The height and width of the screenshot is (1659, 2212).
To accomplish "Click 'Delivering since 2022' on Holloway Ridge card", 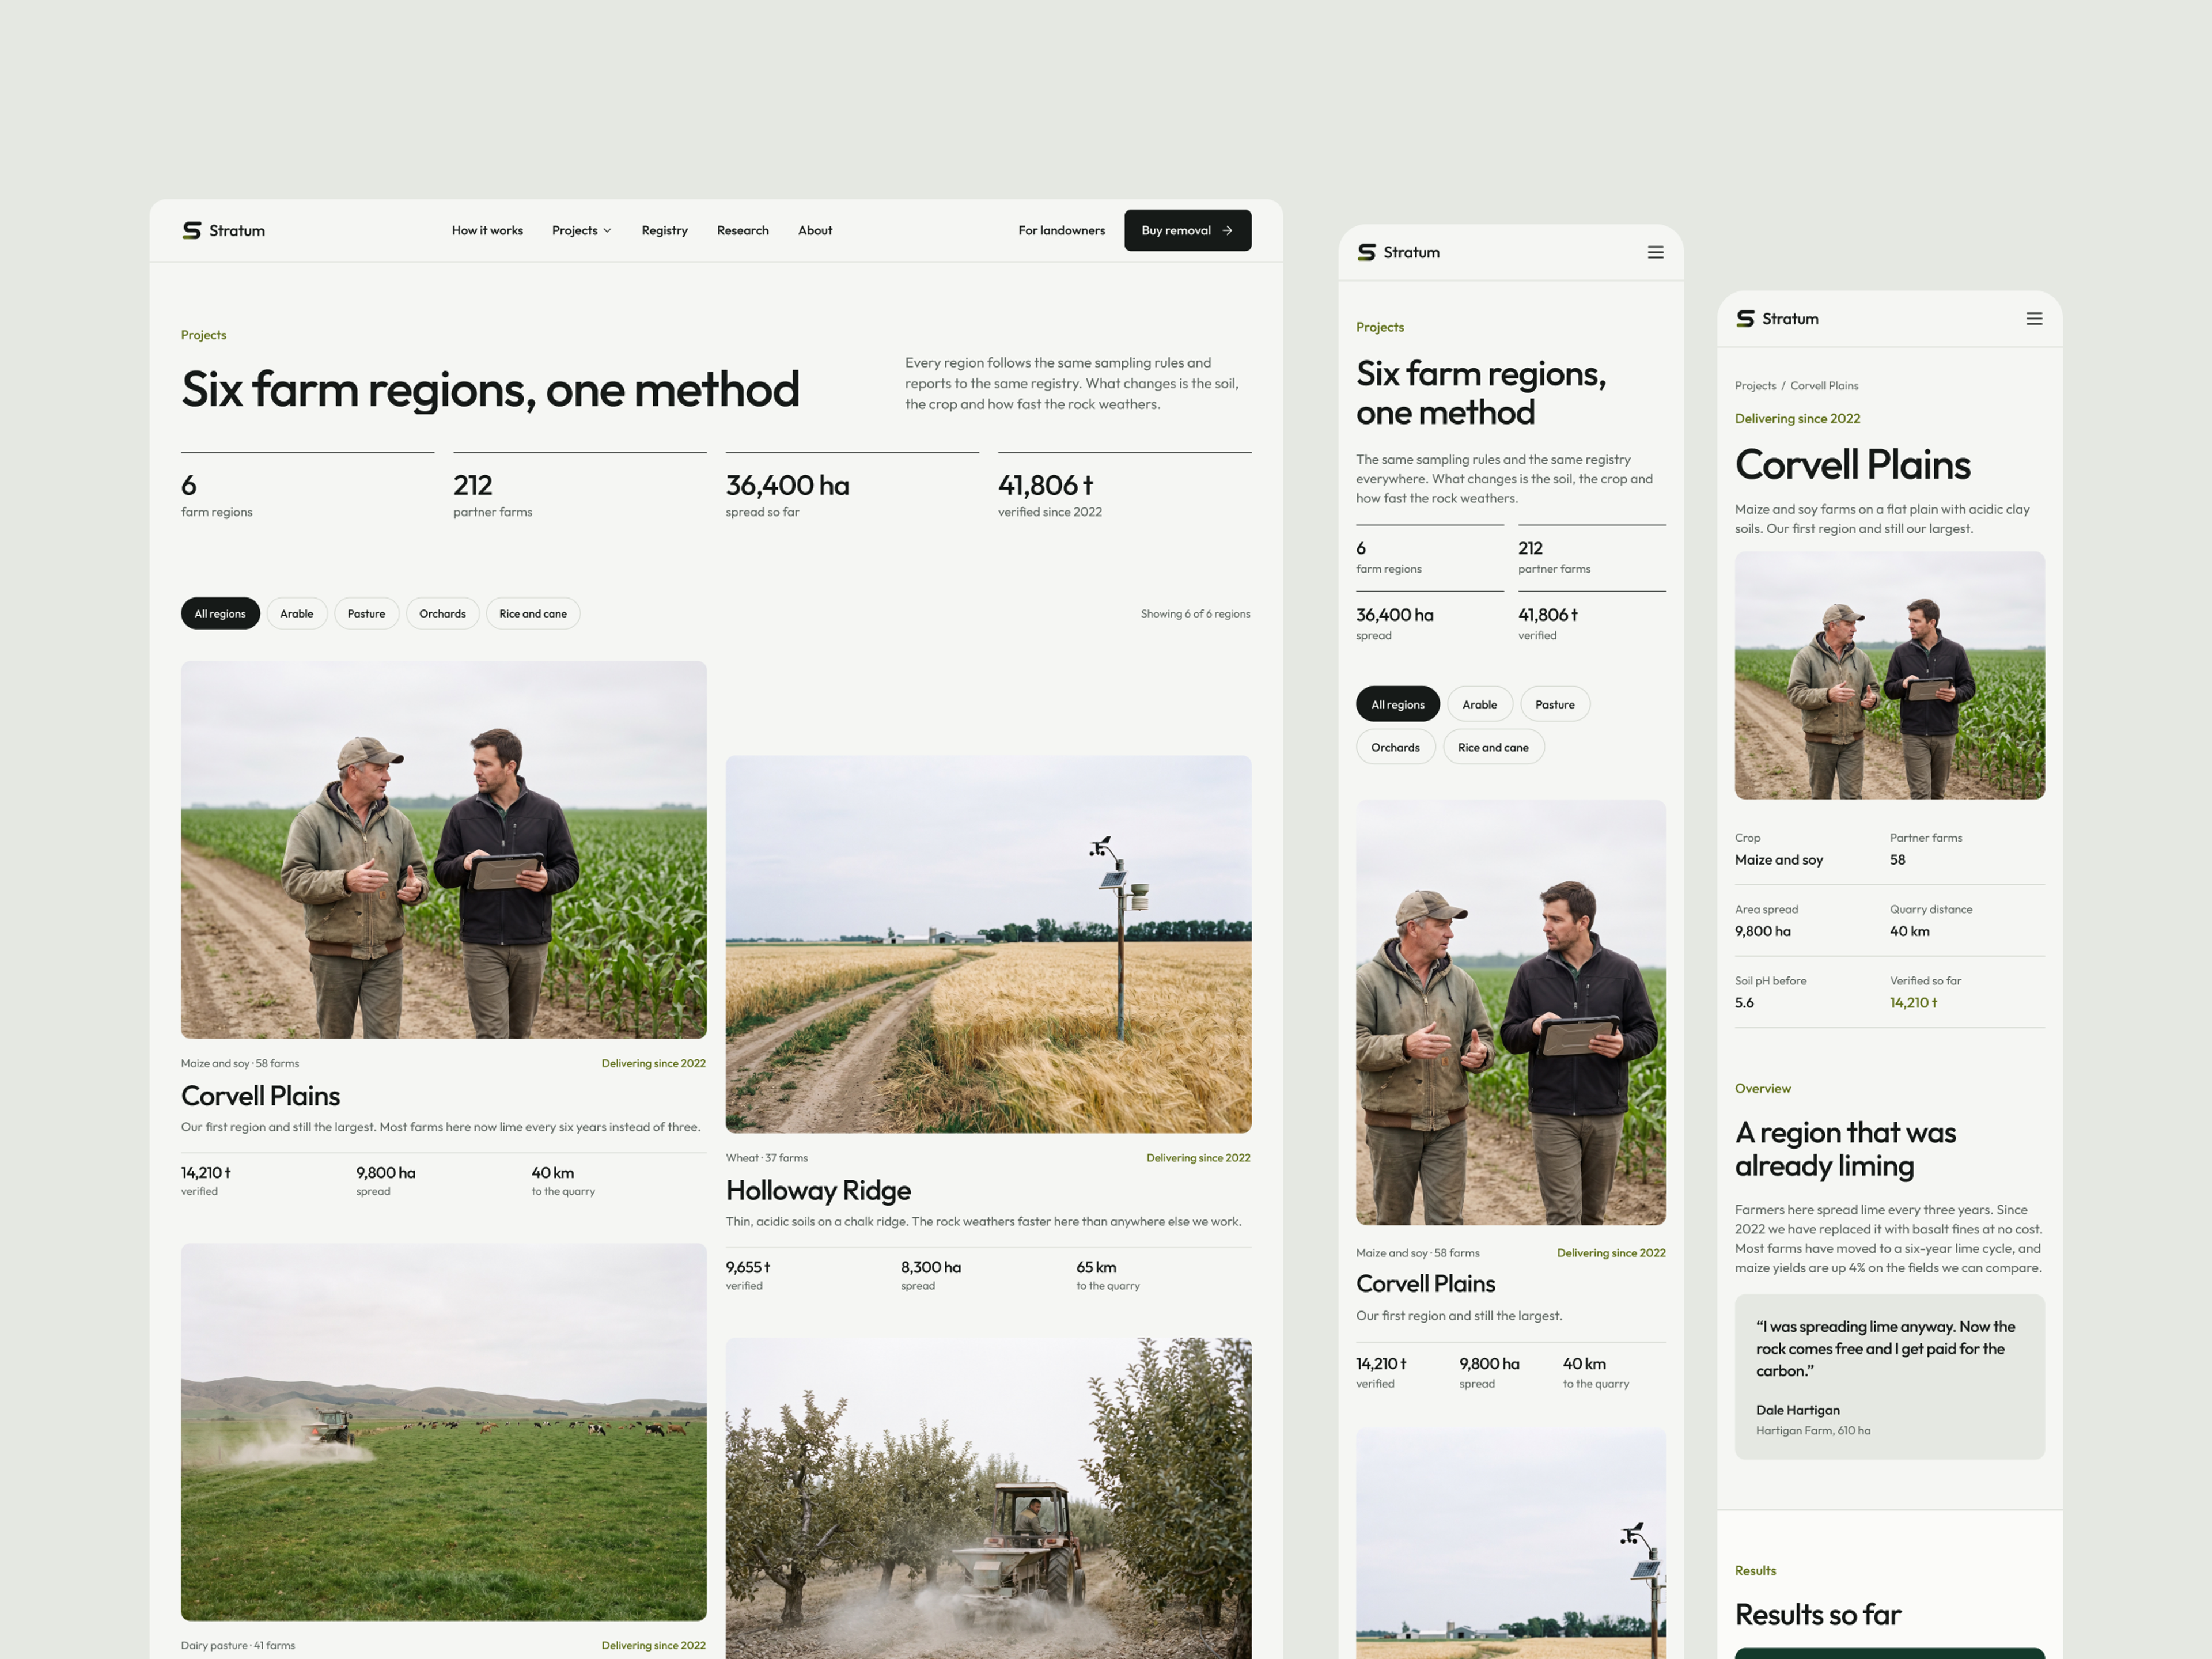I will [1198, 1158].
